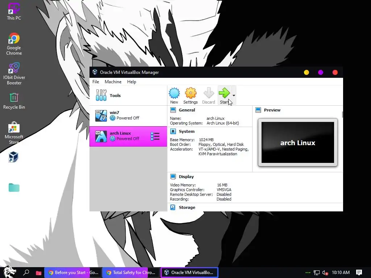Open the Machine menu
The width and height of the screenshot is (371, 278).
[x=113, y=82]
